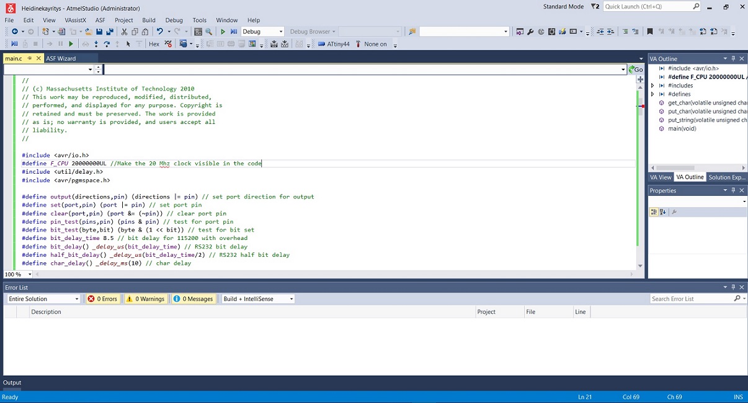Open the 100% zoom level selector
The height and width of the screenshot is (403, 748).
click(17, 274)
